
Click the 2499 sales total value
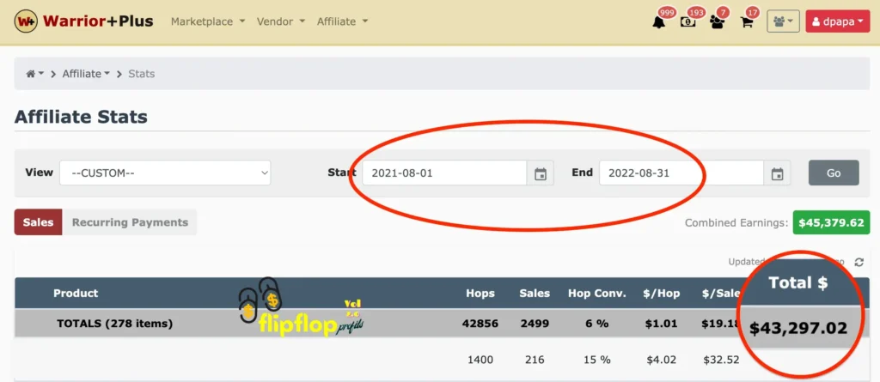pyautogui.click(x=535, y=324)
